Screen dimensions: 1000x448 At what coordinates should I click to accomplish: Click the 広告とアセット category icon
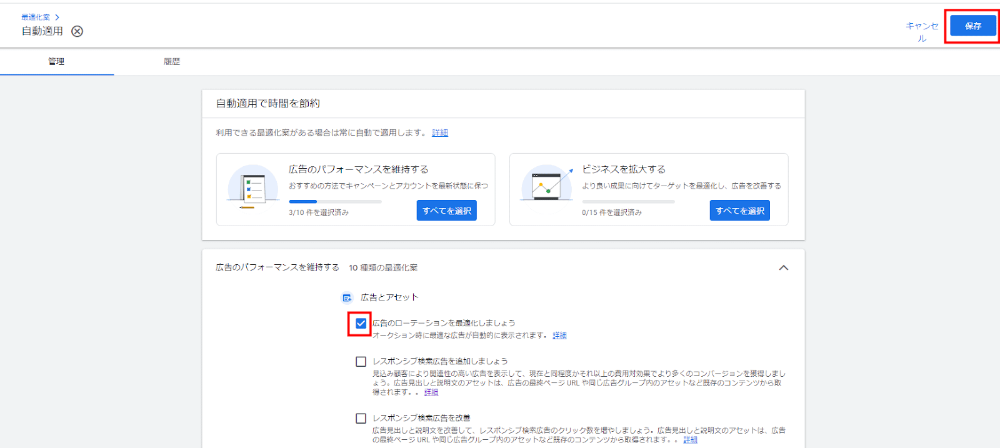click(x=347, y=298)
